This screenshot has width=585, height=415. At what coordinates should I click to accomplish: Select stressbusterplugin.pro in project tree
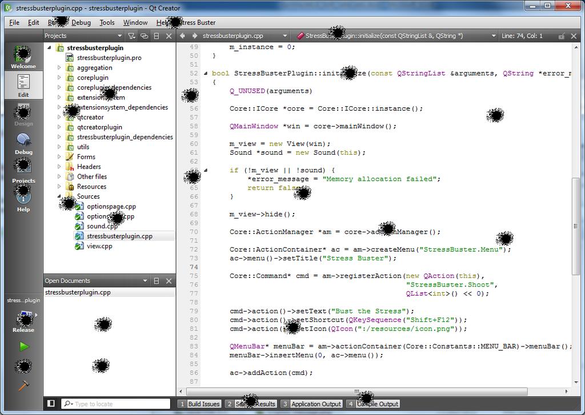tap(109, 58)
